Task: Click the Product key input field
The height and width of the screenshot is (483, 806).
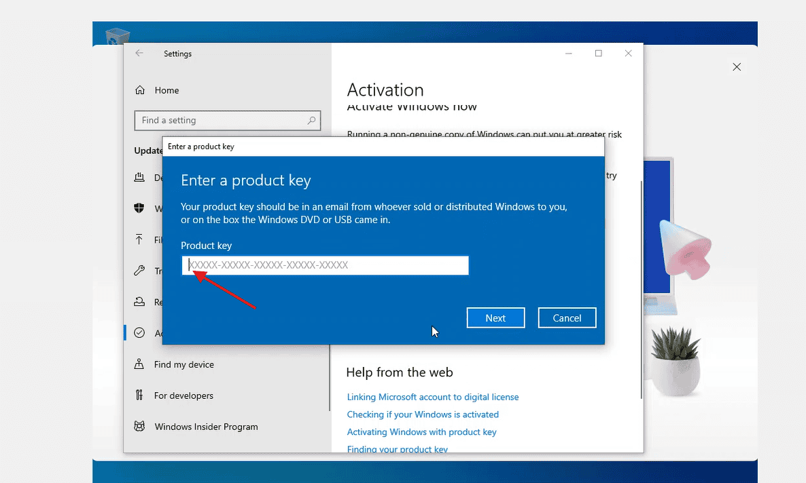Action: pos(326,265)
